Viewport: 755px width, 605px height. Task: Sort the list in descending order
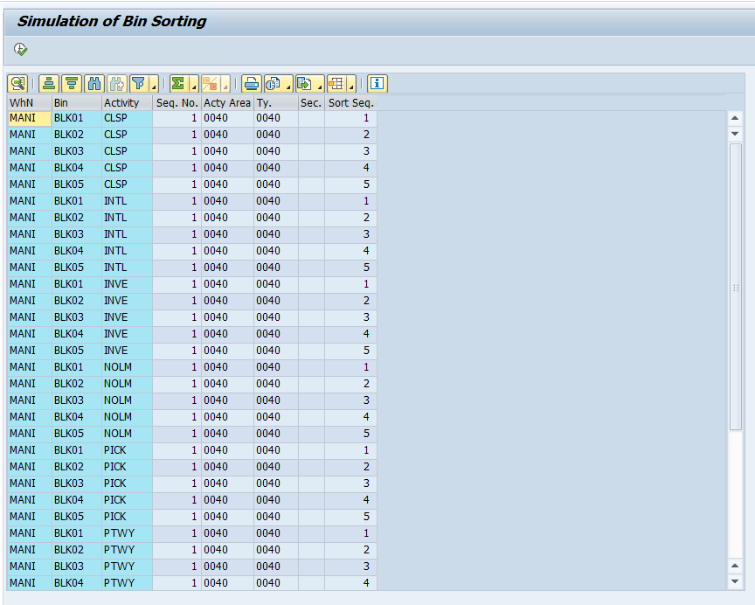72,84
